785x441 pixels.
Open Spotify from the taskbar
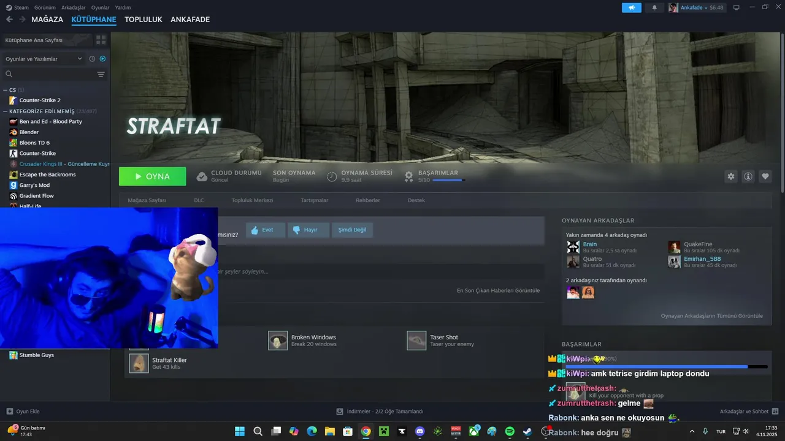click(510, 431)
